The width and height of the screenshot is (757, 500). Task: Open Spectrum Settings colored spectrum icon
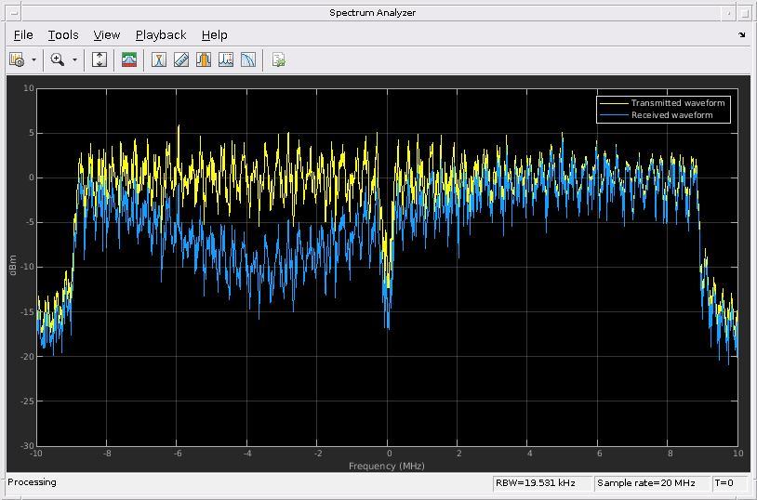coord(129,59)
